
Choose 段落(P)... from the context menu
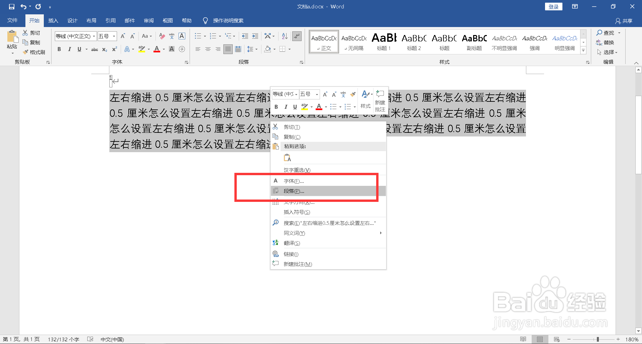[328, 191]
